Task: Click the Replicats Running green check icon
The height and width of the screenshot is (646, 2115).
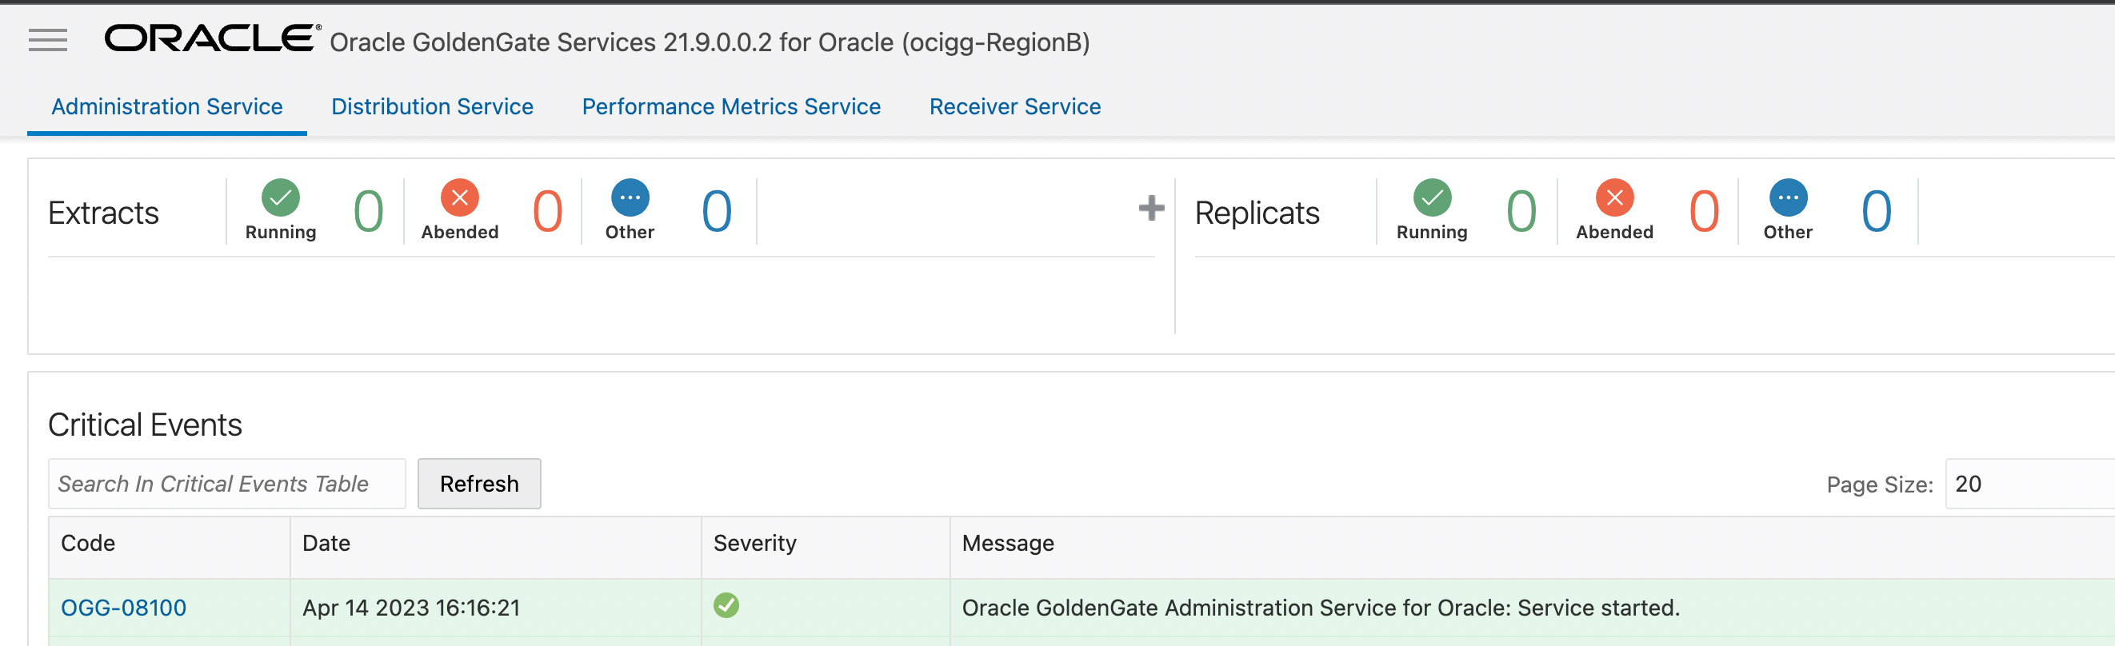Action: click(1432, 197)
